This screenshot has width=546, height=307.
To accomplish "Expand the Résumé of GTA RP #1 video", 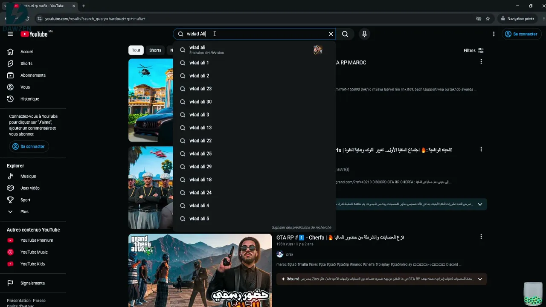I will pyautogui.click(x=480, y=279).
